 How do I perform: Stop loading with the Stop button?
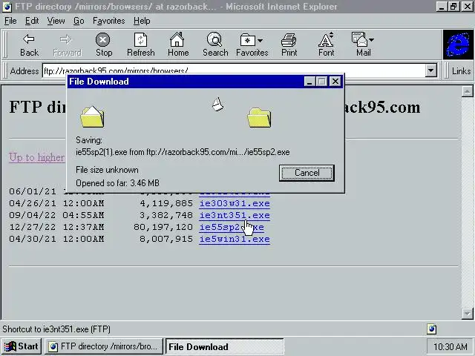click(104, 44)
